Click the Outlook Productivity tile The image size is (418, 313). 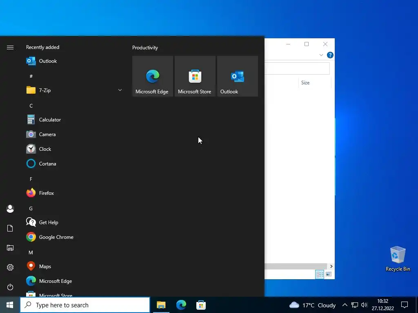pyautogui.click(x=238, y=76)
